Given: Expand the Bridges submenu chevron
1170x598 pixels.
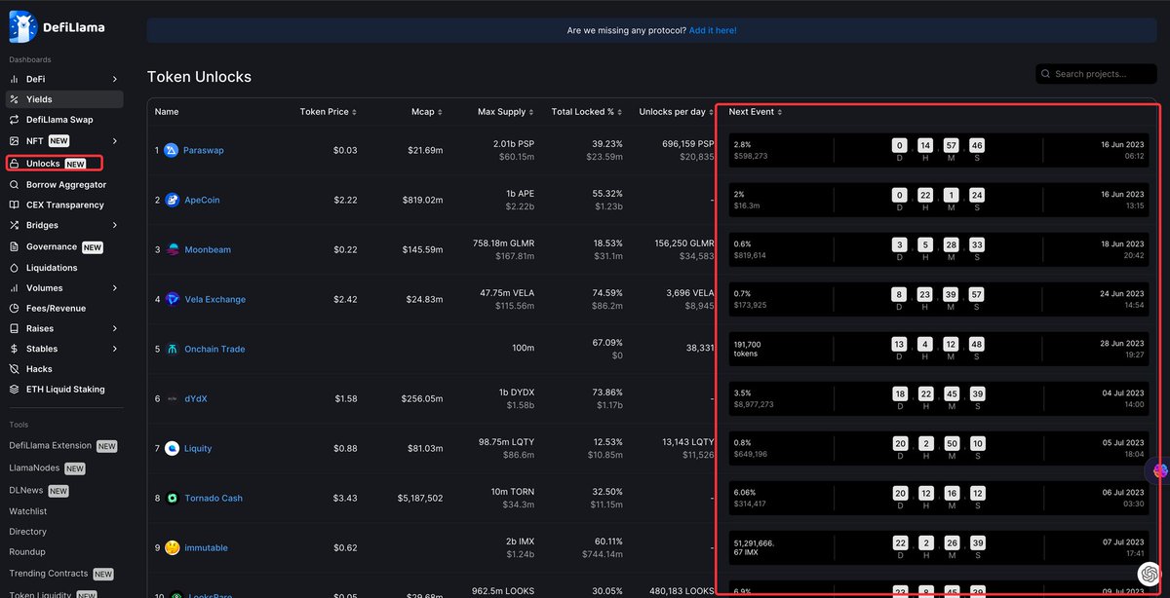Looking at the screenshot, I should coord(115,225).
